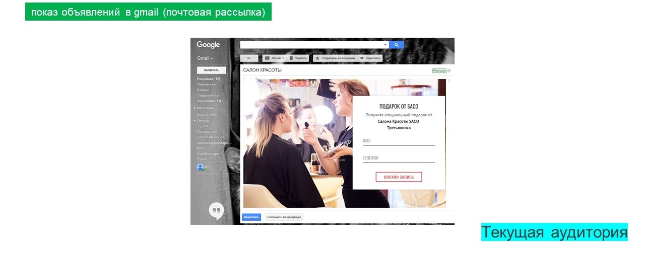
Task: Expand the Ещё sidebar list
Action: [202, 159]
